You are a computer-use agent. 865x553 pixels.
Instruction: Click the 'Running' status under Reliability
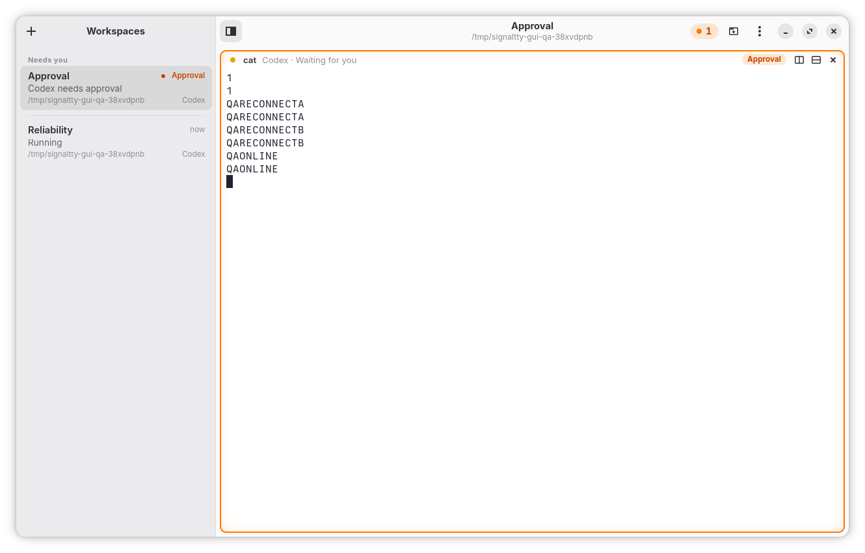coord(45,142)
